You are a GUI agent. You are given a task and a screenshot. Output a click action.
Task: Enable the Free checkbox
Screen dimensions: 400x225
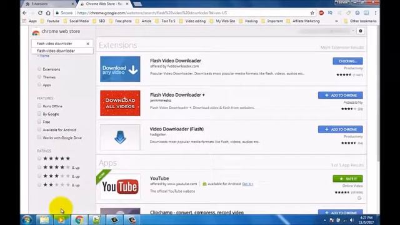pos(39,122)
